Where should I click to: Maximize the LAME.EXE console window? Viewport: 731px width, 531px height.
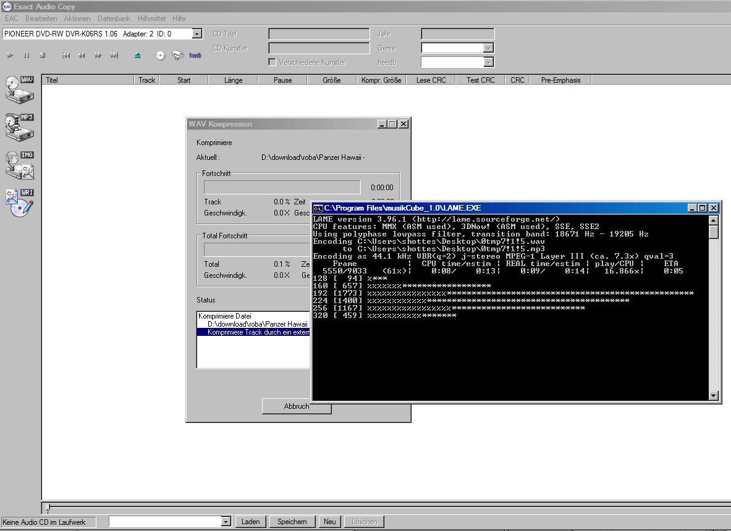pos(703,208)
